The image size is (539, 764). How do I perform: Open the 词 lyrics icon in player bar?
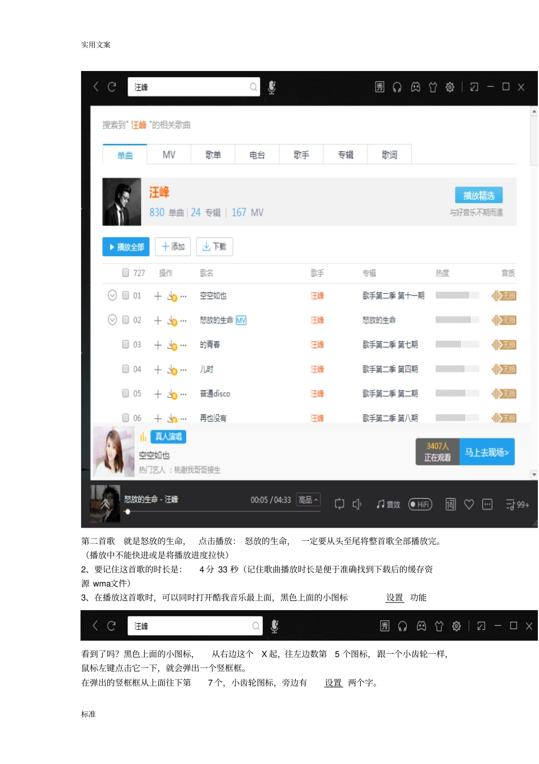(450, 504)
